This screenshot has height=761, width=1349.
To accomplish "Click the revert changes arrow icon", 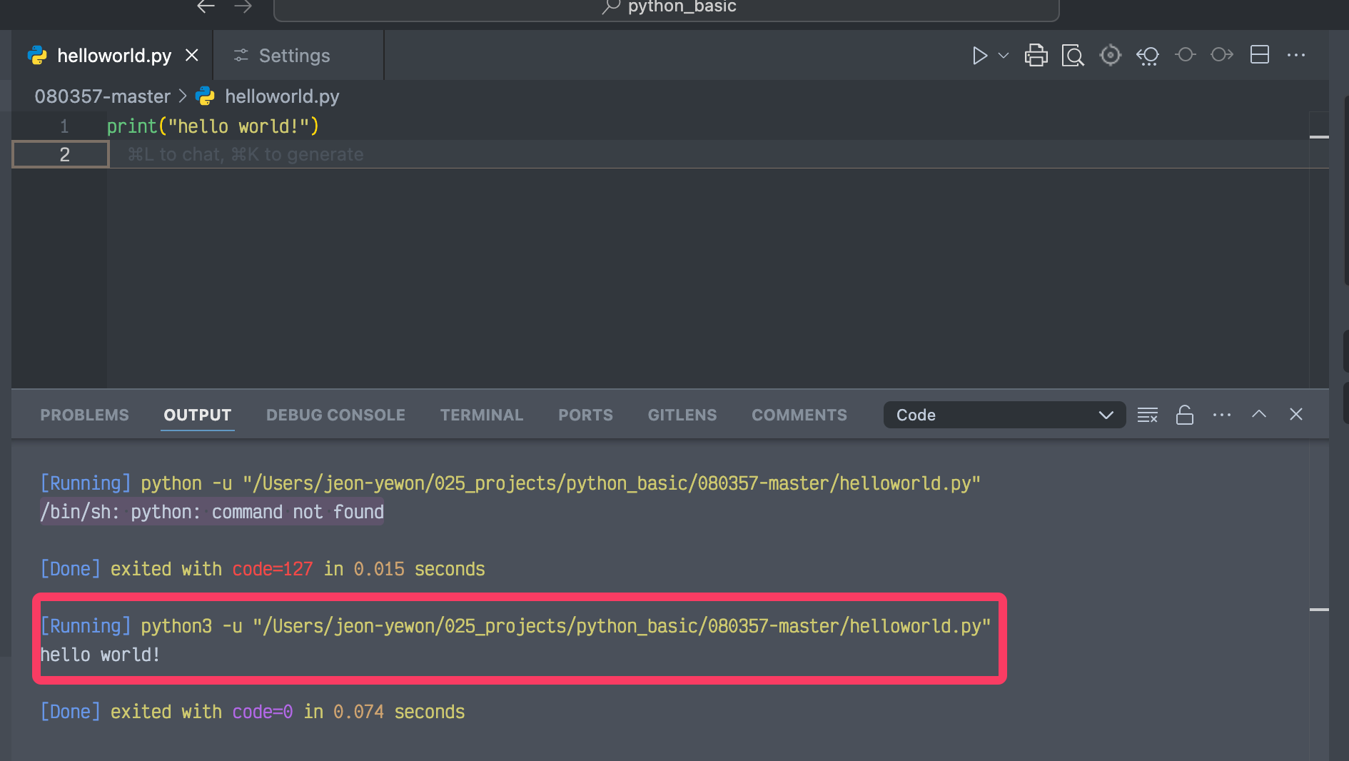I will [x=1148, y=56].
